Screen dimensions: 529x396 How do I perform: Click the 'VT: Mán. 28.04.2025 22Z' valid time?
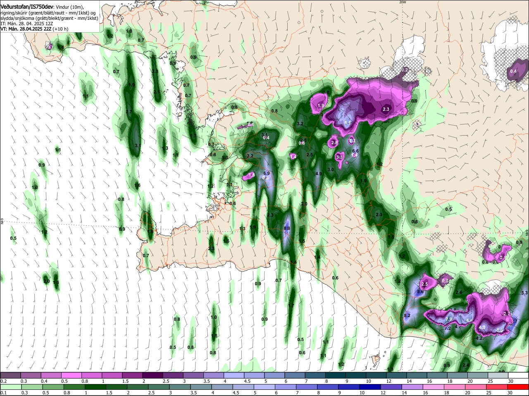26,29
